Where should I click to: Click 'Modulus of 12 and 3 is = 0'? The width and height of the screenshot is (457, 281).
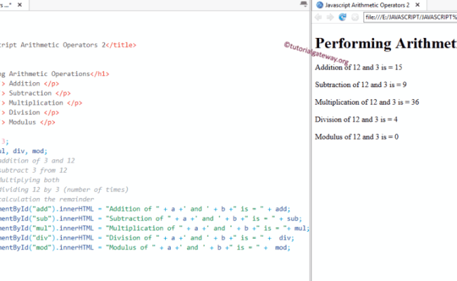click(356, 137)
